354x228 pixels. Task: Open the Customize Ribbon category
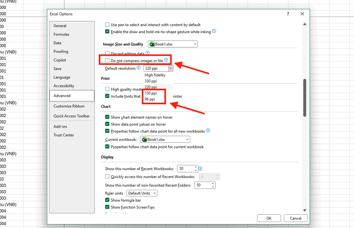tap(69, 106)
